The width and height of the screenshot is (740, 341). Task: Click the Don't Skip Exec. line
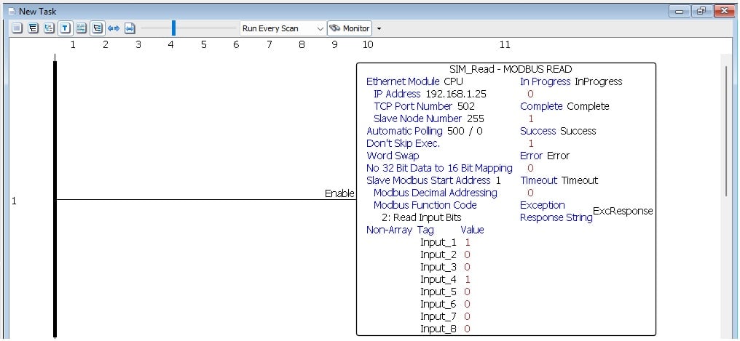coord(403,143)
